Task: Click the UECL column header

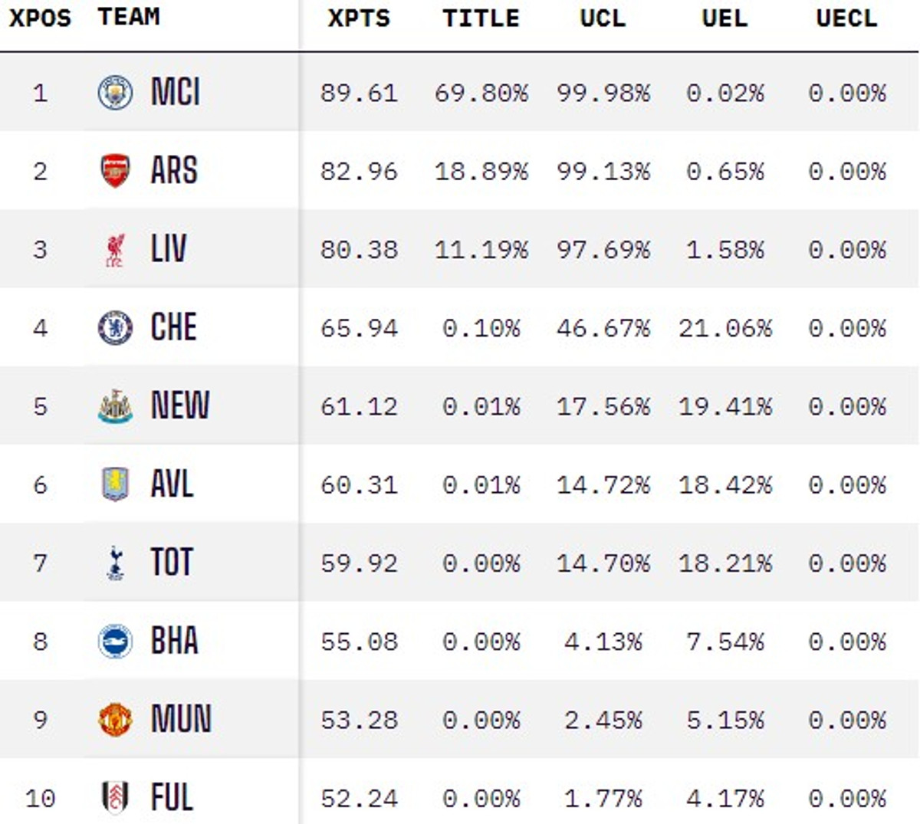Action: 846,18
